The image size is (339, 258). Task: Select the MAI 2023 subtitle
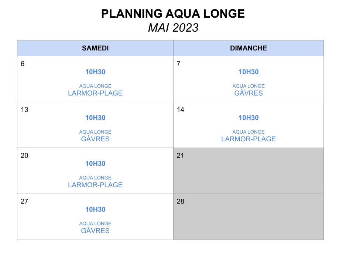coord(173,28)
